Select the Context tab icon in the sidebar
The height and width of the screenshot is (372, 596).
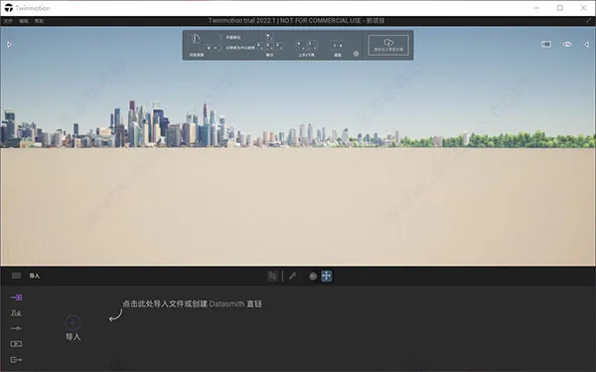click(x=16, y=313)
